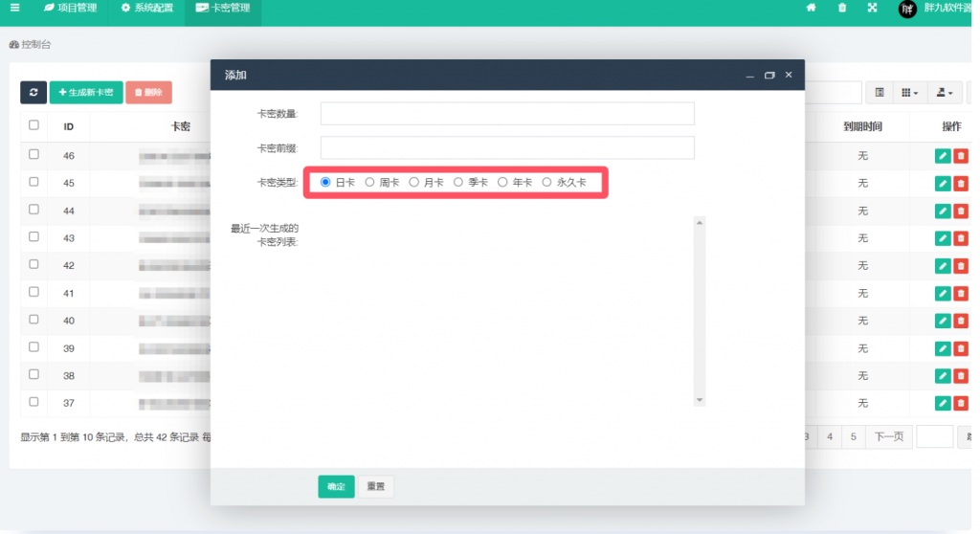Open the columns selection dropdown

tap(909, 93)
